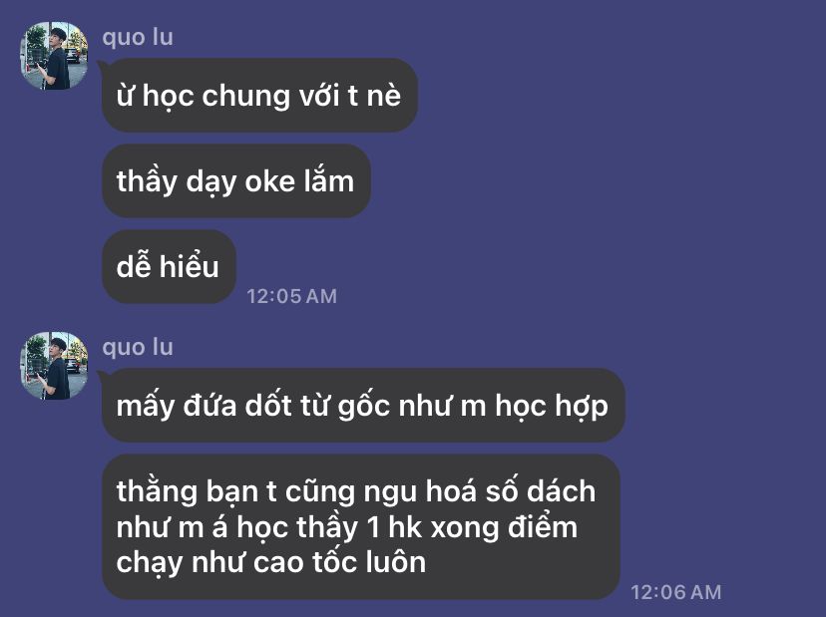Select the 'ừ học chung với t nè' bubble

259,96
